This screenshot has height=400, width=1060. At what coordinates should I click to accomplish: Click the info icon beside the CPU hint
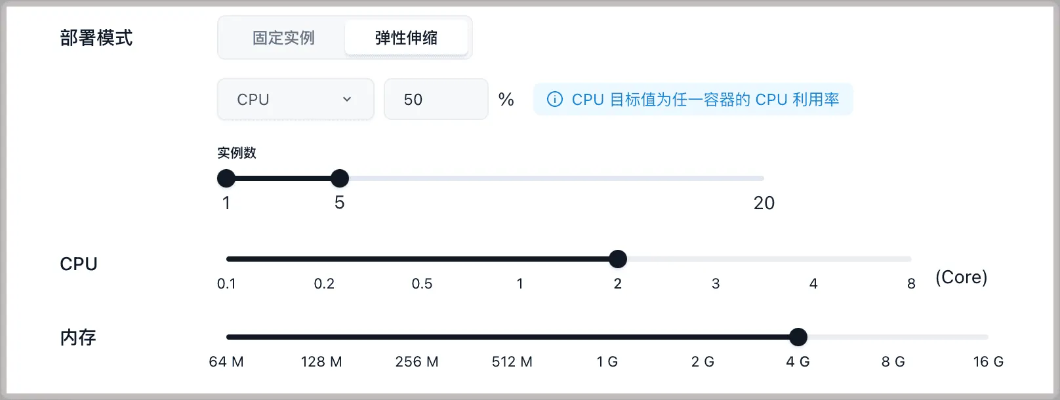pos(555,100)
